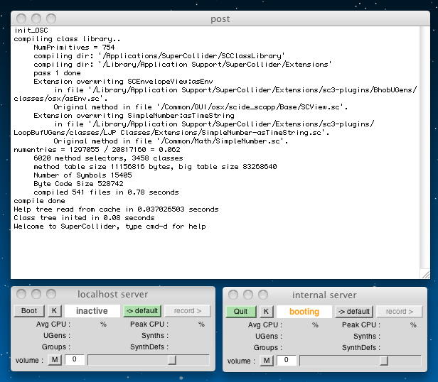Screen dimensions: 438x382
Task: Click internal server volume number field
Action: [287, 360]
